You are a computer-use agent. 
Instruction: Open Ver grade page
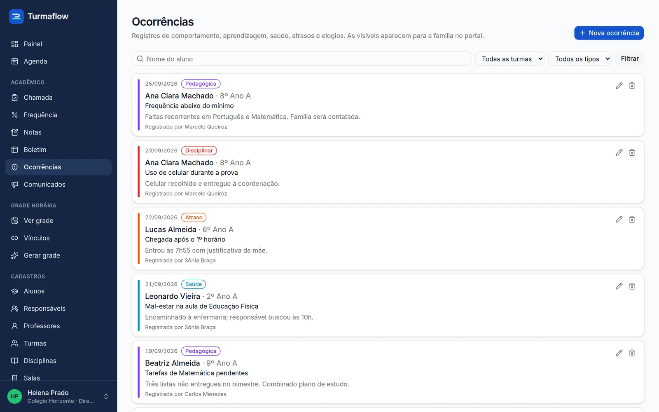coord(58,221)
